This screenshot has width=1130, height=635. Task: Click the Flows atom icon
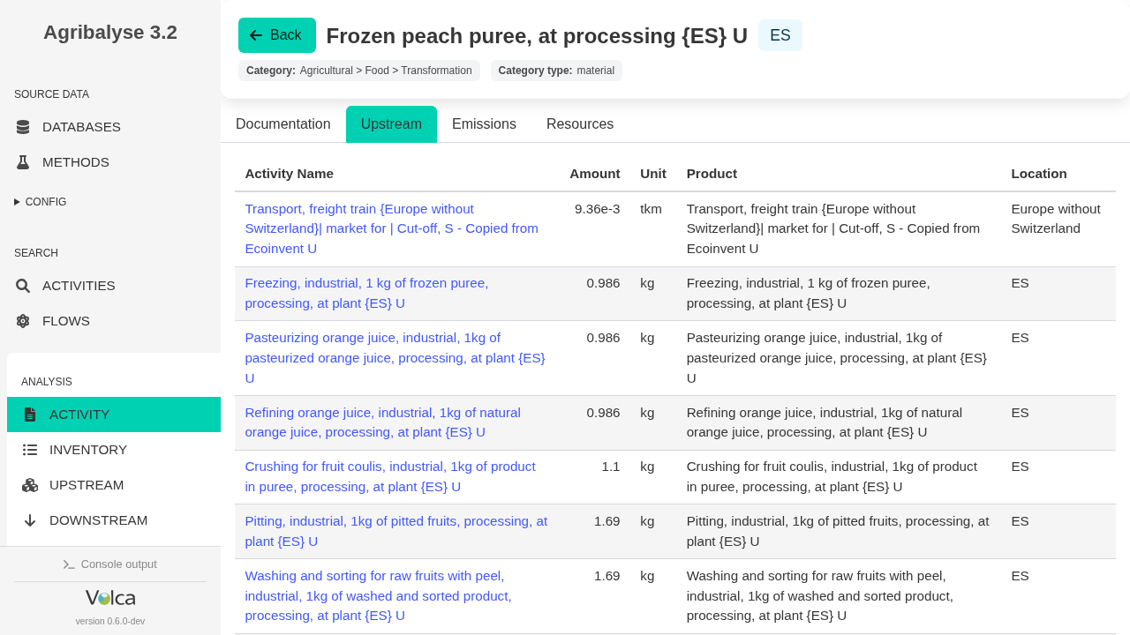click(x=23, y=321)
